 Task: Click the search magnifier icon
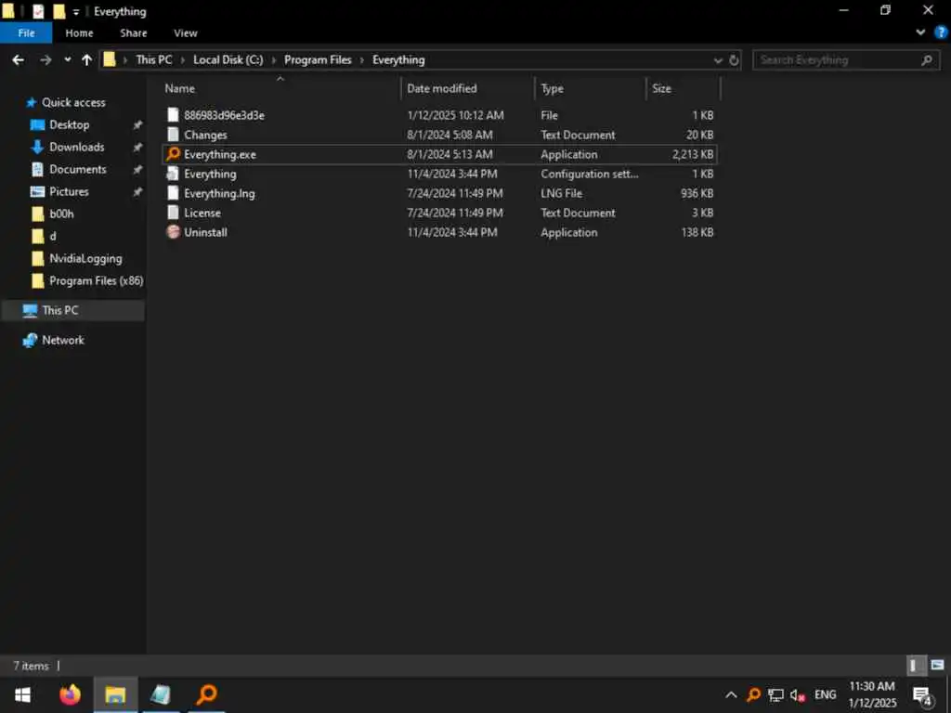click(x=927, y=59)
